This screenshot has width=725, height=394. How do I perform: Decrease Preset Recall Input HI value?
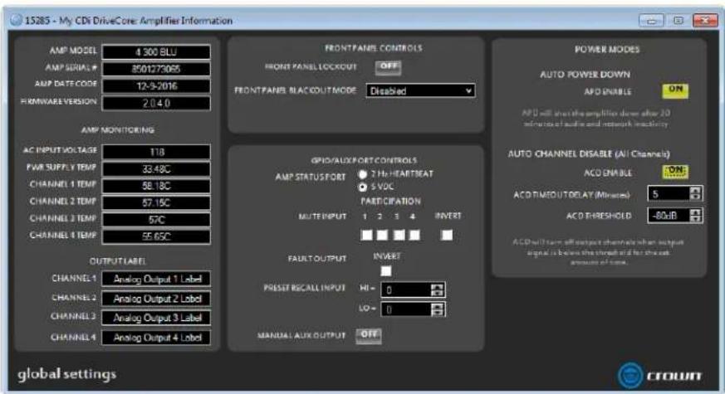click(437, 294)
